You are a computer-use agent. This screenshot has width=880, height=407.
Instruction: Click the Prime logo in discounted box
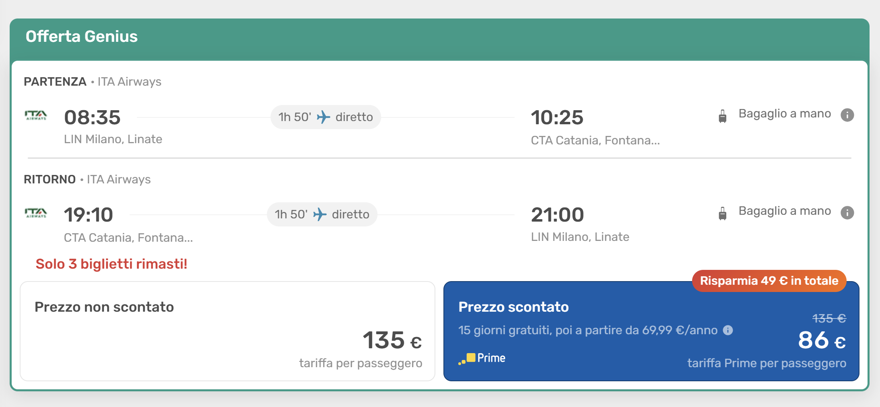click(x=482, y=358)
